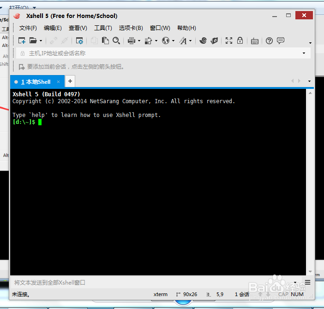Screen dimensions: 324x309
Task: Click the Xshell 5 Build 0497 text
Action: [x=46, y=94]
